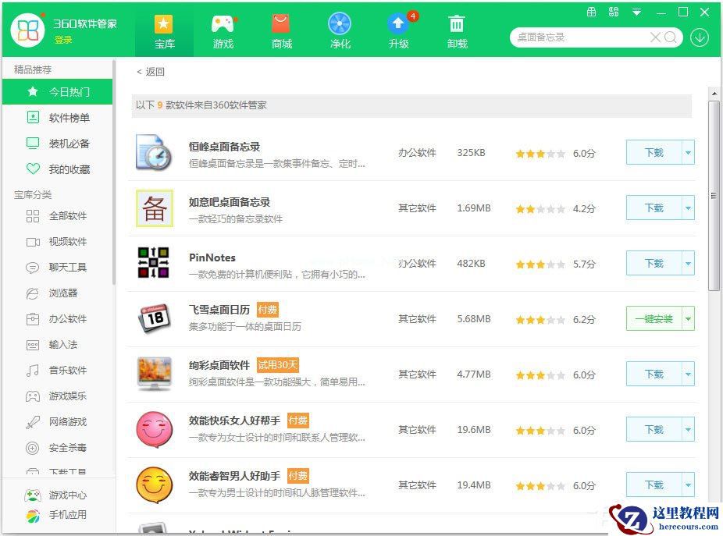Select 游戏 games section
Screen dimensions: 723x536
coord(223,31)
